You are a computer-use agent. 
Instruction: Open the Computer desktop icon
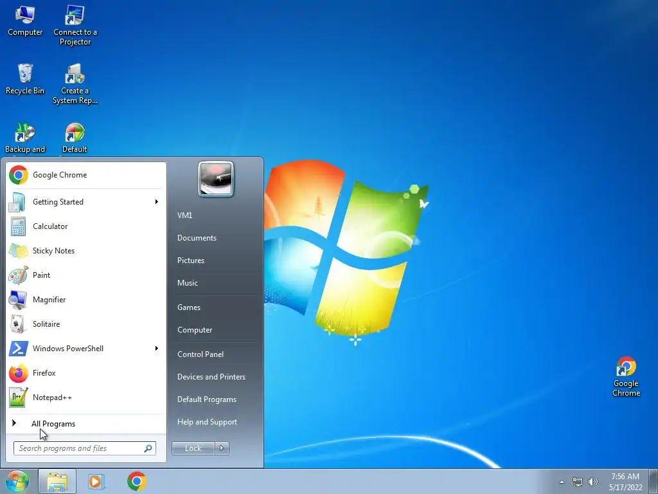[25, 21]
